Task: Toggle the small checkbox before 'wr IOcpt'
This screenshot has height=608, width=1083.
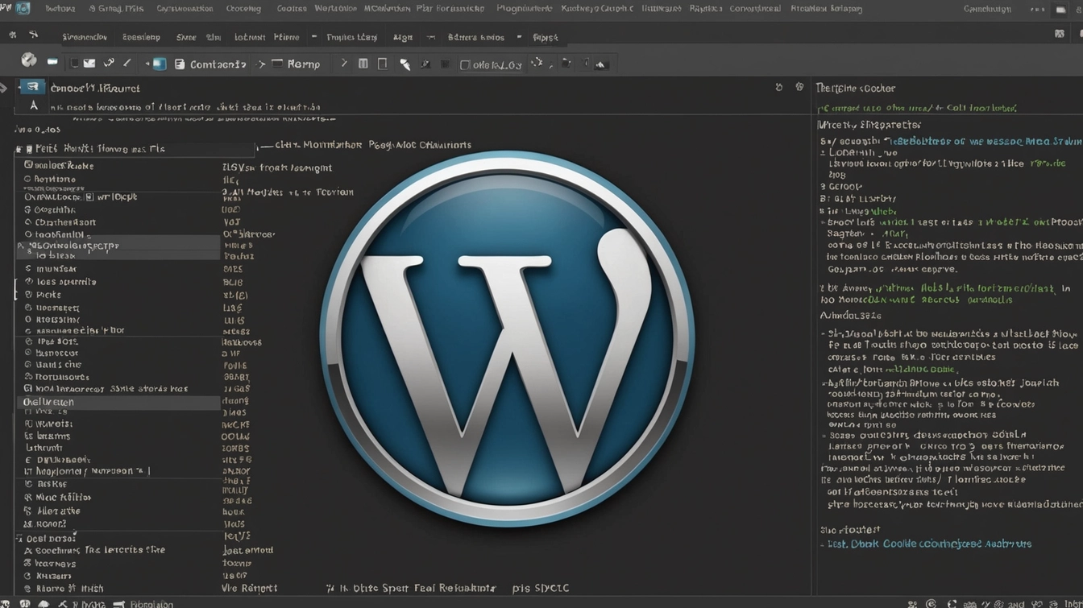Action: (x=89, y=196)
